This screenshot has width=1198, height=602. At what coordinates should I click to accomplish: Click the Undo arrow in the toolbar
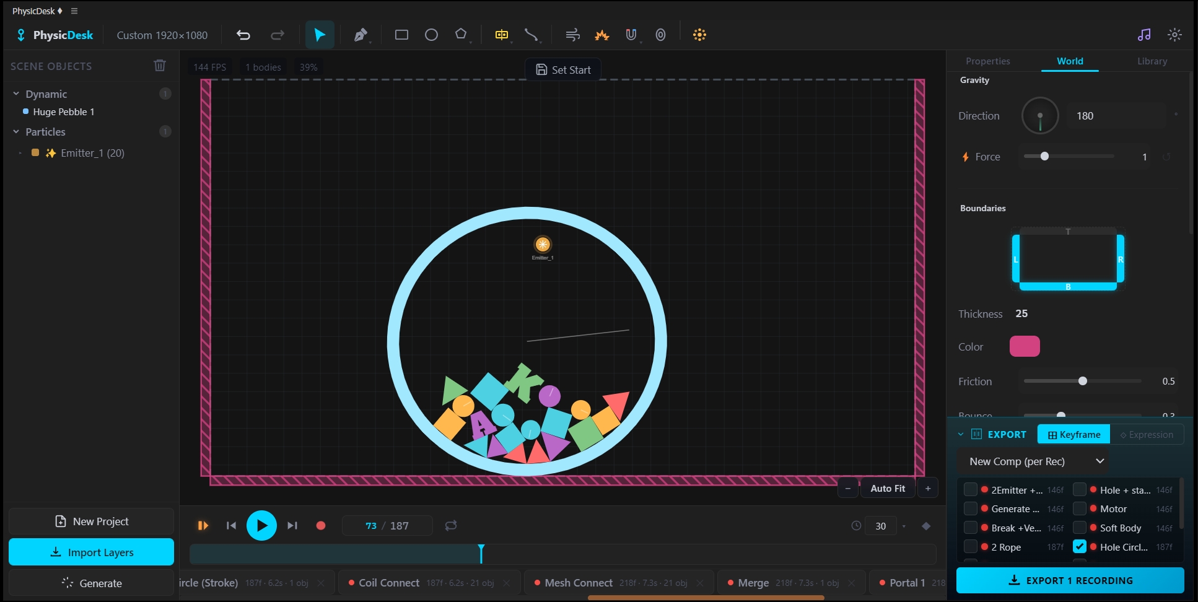tap(243, 35)
